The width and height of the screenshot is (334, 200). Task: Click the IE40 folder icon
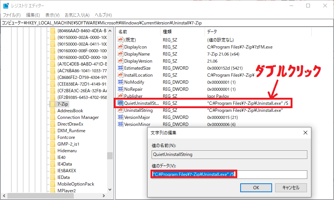53,157
